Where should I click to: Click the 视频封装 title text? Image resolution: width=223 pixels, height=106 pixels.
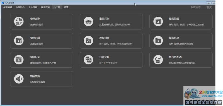(x=104, y=38)
